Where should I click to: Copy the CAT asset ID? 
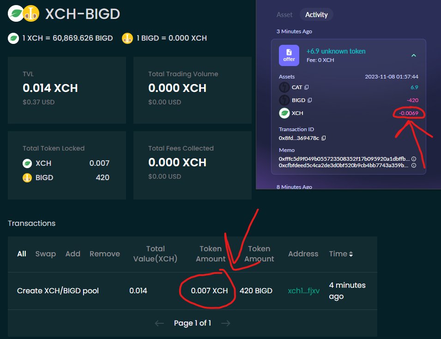[x=307, y=87]
